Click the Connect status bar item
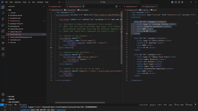 (23, 105)
